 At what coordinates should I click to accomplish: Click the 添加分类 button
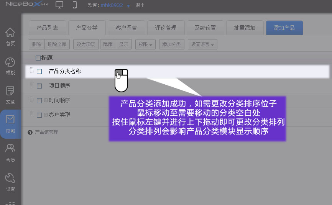(171, 44)
